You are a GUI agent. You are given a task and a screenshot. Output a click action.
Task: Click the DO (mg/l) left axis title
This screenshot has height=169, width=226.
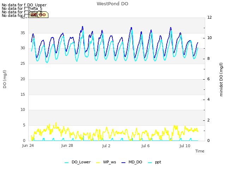[5, 79]
